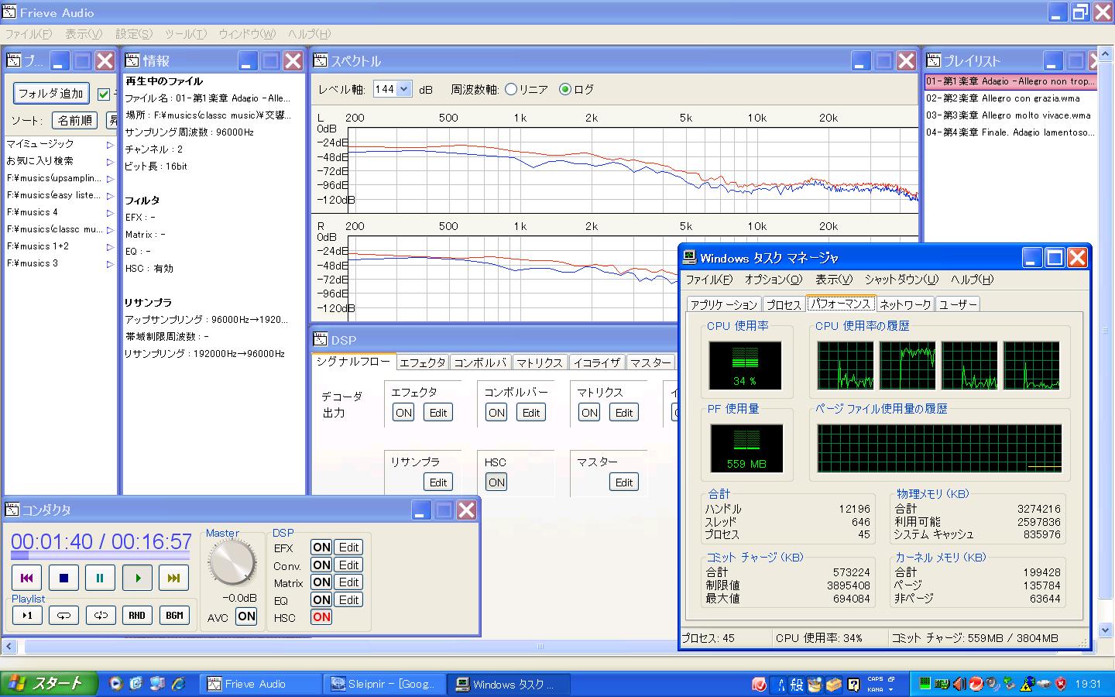The height and width of the screenshot is (697, 1115).
Task: Click the フォルダ追加 button
Action: tap(51, 94)
